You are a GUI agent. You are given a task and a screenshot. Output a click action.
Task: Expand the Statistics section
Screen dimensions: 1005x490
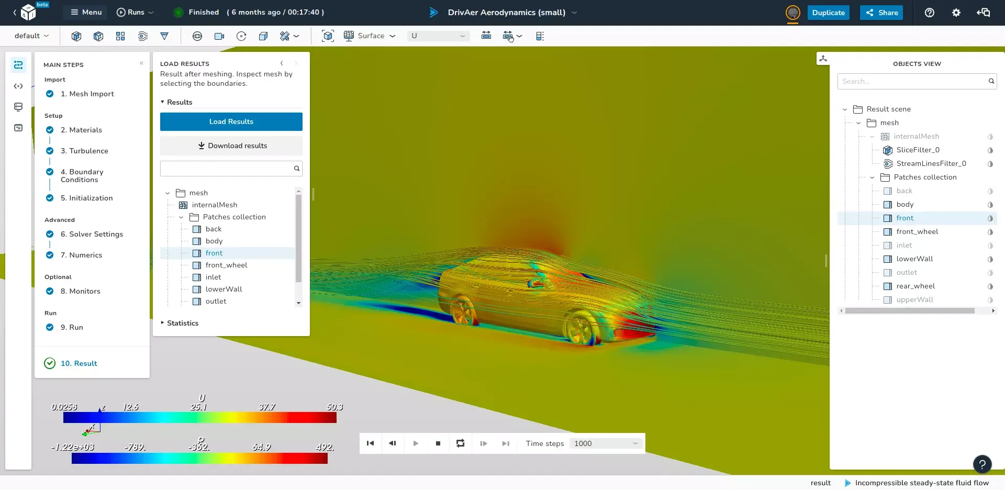tap(182, 323)
